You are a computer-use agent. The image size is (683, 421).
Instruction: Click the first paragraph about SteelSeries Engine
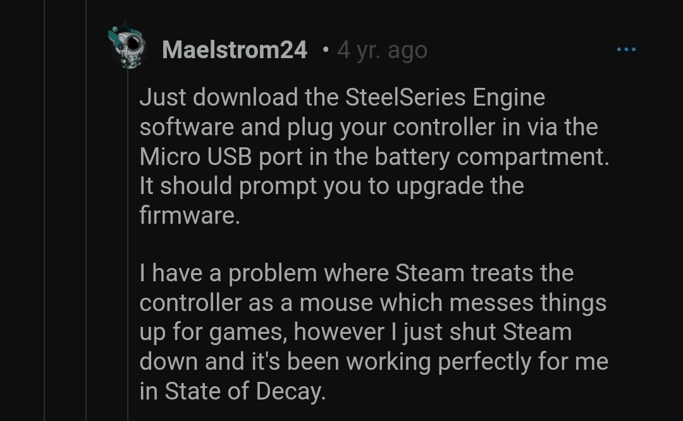click(373, 156)
